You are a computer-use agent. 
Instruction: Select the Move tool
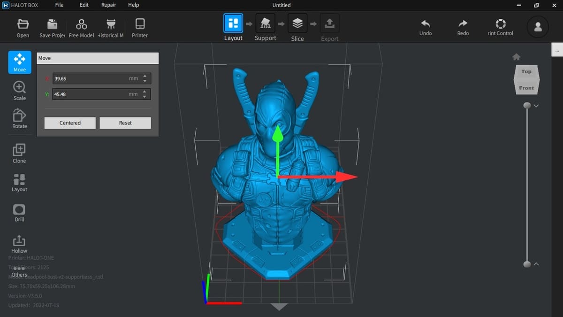pyautogui.click(x=20, y=62)
